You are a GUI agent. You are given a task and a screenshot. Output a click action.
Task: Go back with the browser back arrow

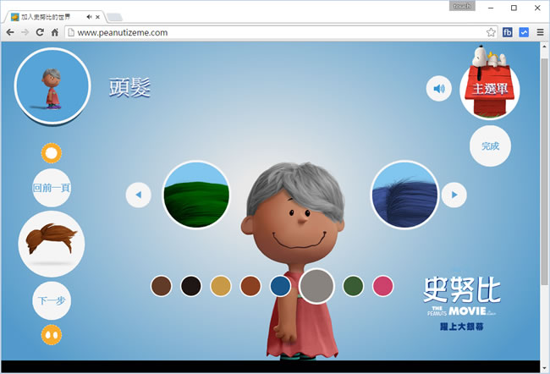point(10,32)
